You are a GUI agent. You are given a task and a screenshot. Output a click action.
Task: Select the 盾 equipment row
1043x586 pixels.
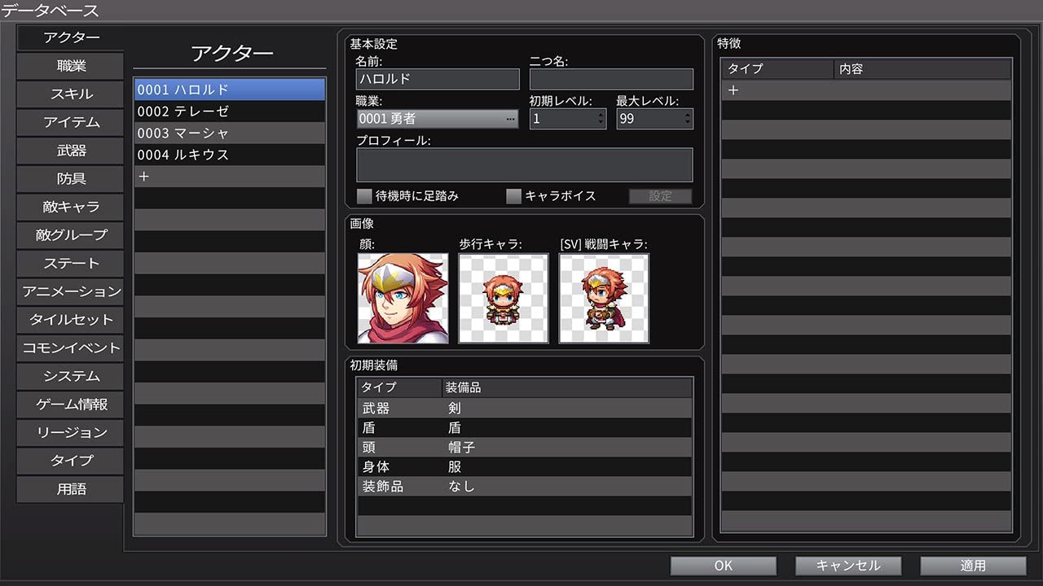click(x=525, y=428)
